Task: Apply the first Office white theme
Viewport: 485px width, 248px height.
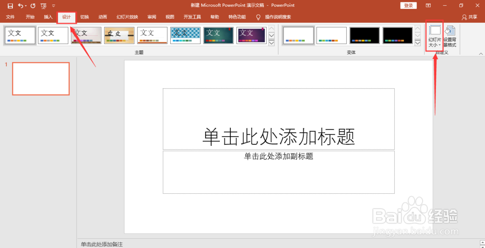Action: tap(20, 35)
